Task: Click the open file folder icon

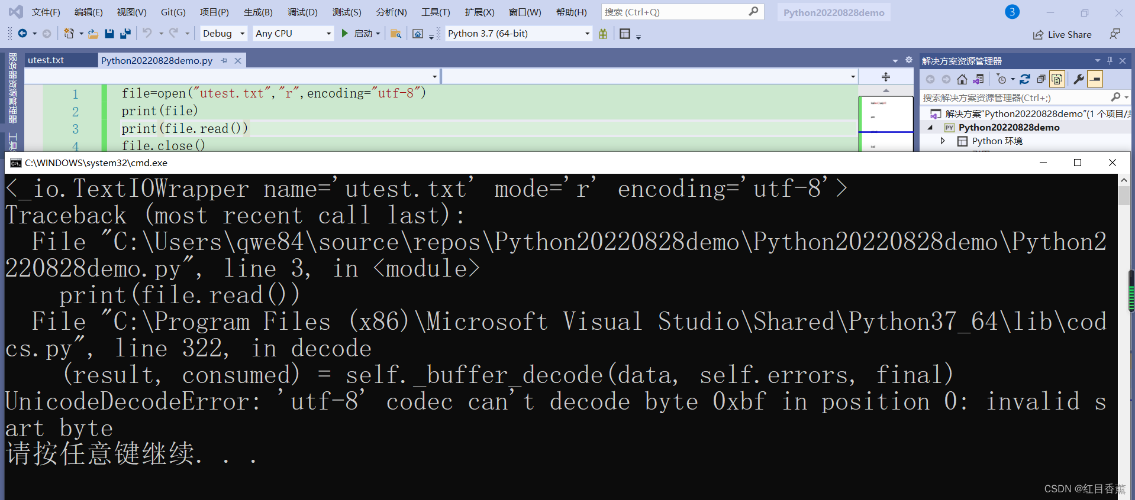Action: [93, 34]
